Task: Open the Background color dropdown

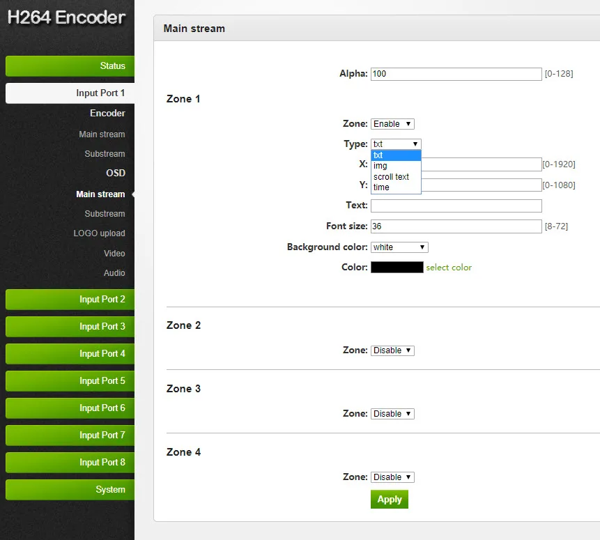Action: [399, 247]
